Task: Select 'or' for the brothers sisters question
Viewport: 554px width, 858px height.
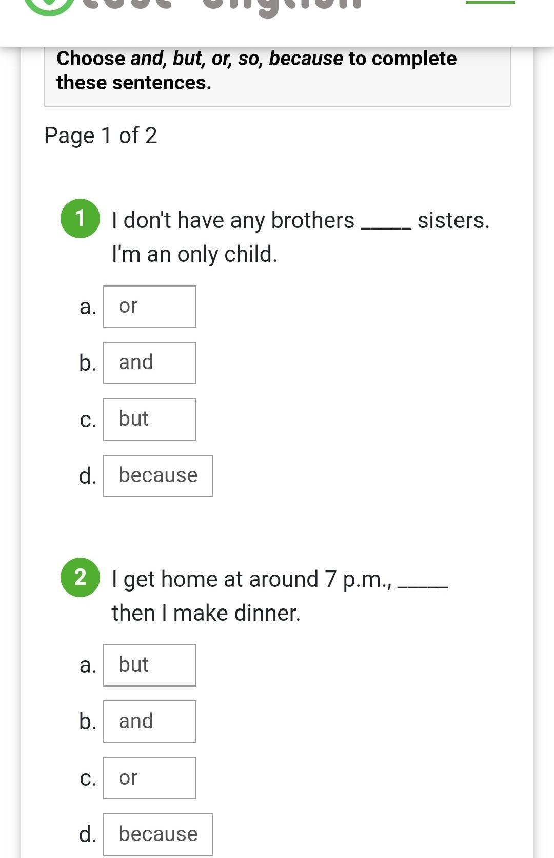Action: coord(149,307)
